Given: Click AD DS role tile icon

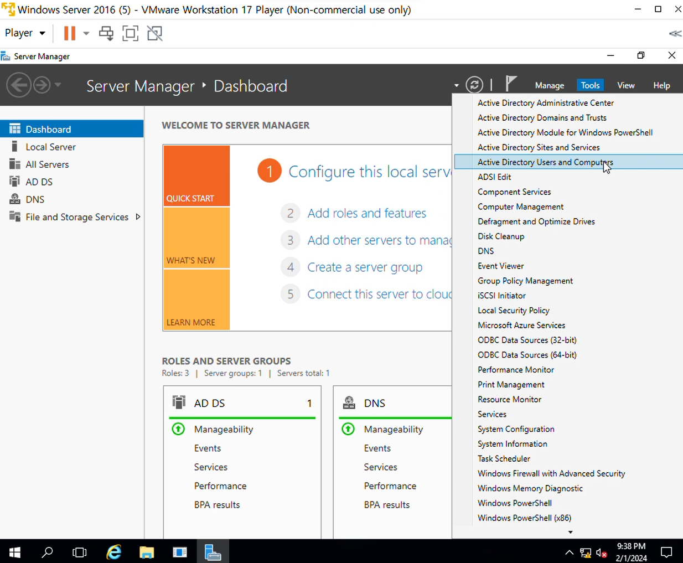Looking at the screenshot, I should tap(179, 402).
